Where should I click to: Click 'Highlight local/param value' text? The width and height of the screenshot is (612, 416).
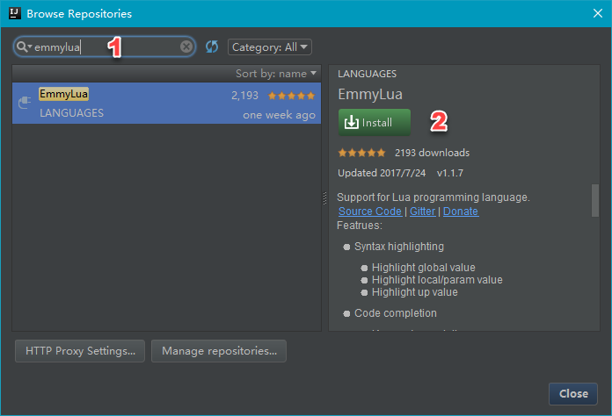(437, 280)
